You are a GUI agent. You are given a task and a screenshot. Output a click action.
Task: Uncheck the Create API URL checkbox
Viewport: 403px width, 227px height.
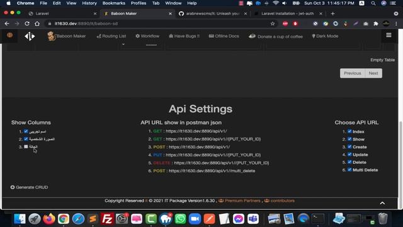tap(349, 147)
